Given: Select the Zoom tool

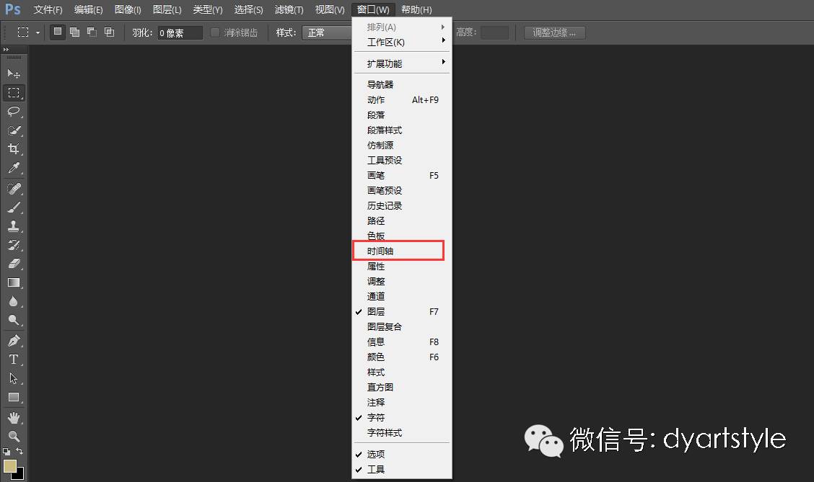Looking at the screenshot, I should tap(12, 436).
